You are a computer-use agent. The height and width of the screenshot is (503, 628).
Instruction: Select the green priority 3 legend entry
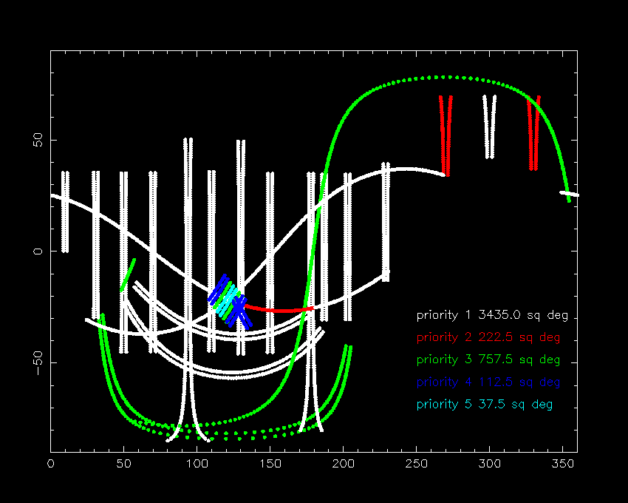[x=488, y=359]
